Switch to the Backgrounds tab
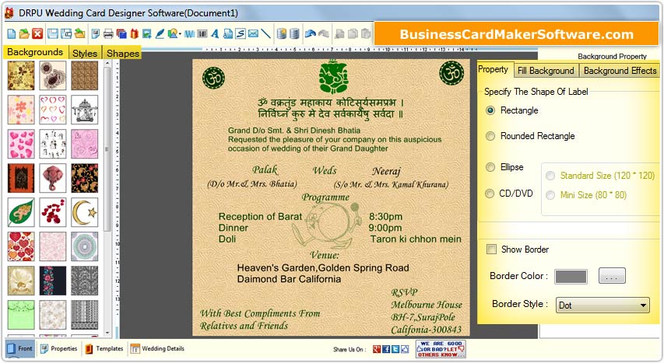 coord(35,52)
